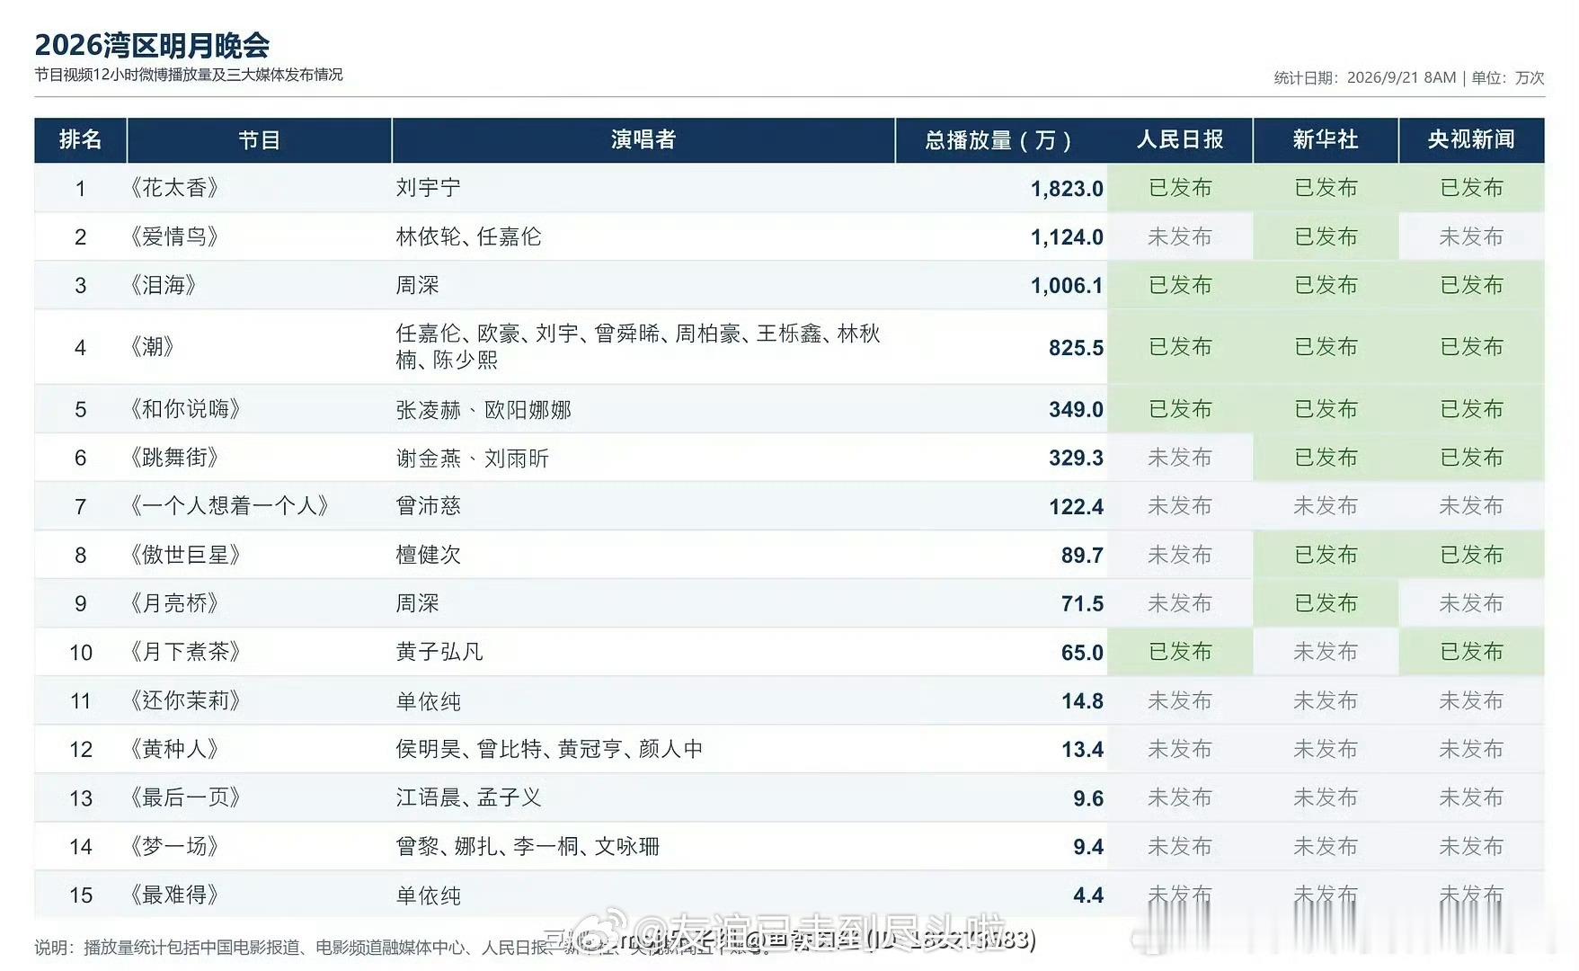Click the 统计日期 2026/9/21 8AM text
1579x971 pixels.
[1364, 78]
